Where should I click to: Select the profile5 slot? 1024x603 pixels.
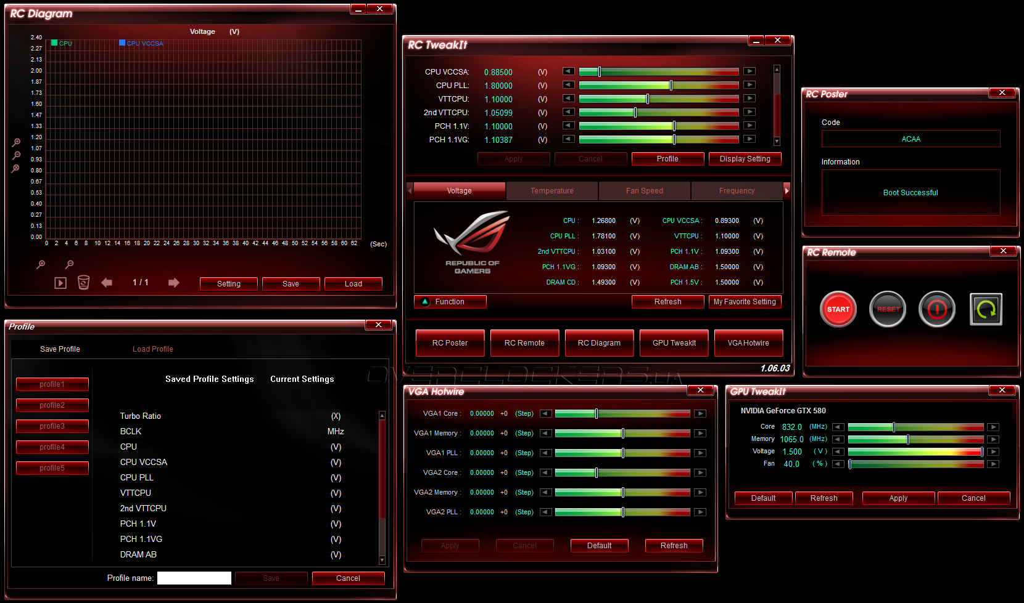(52, 468)
